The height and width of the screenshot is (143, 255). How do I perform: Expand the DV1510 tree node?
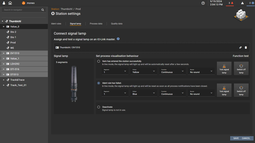coord(4,53)
